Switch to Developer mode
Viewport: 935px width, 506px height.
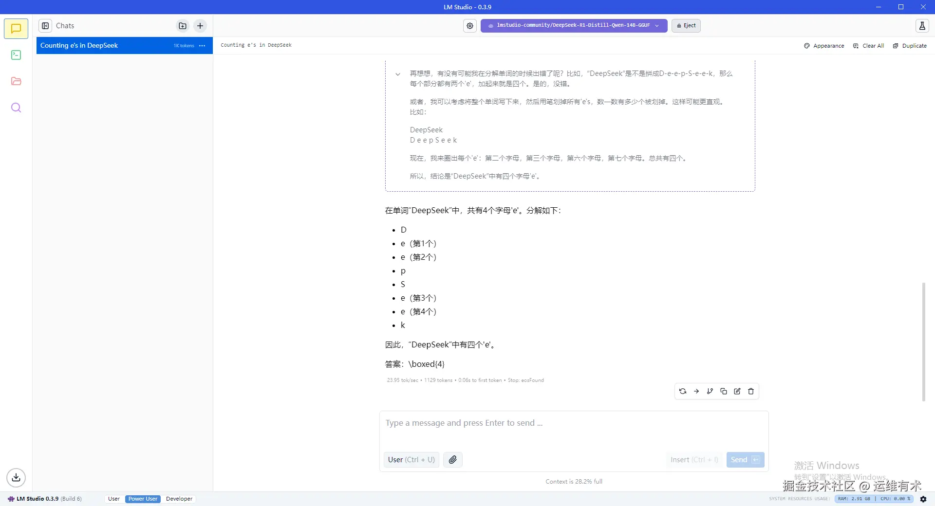click(x=179, y=499)
